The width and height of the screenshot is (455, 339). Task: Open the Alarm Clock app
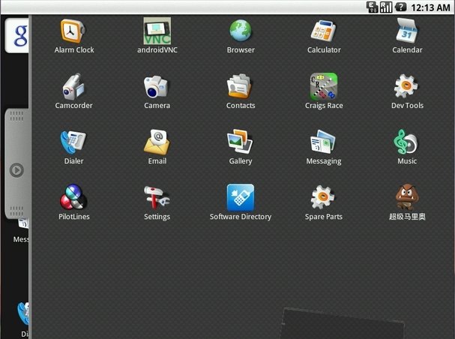tap(73, 36)
